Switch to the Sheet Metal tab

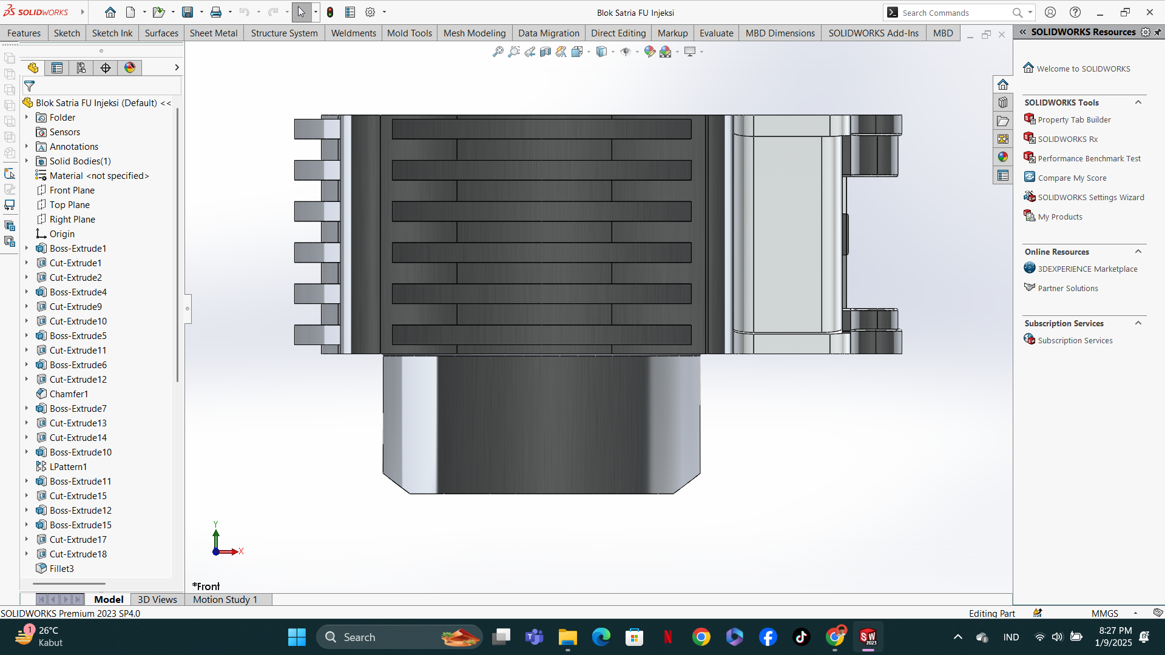(213, 33)
